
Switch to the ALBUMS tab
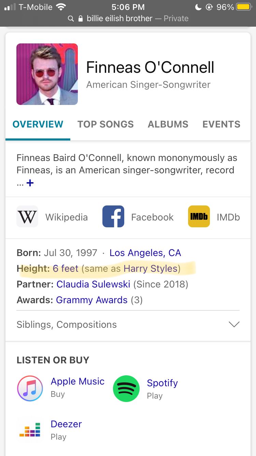168,124
